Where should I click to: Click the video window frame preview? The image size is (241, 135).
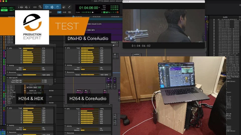[164, 25]
